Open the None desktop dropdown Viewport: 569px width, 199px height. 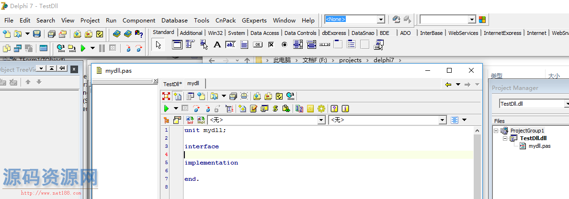381,19
